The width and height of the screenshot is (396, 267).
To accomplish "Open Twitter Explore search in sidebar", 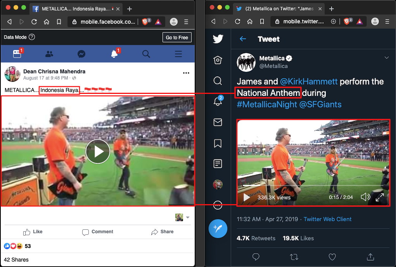I will [218, 81].
